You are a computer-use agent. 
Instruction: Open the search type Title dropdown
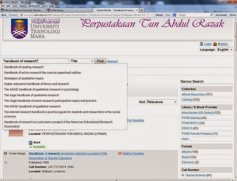[x=82, y=61]
